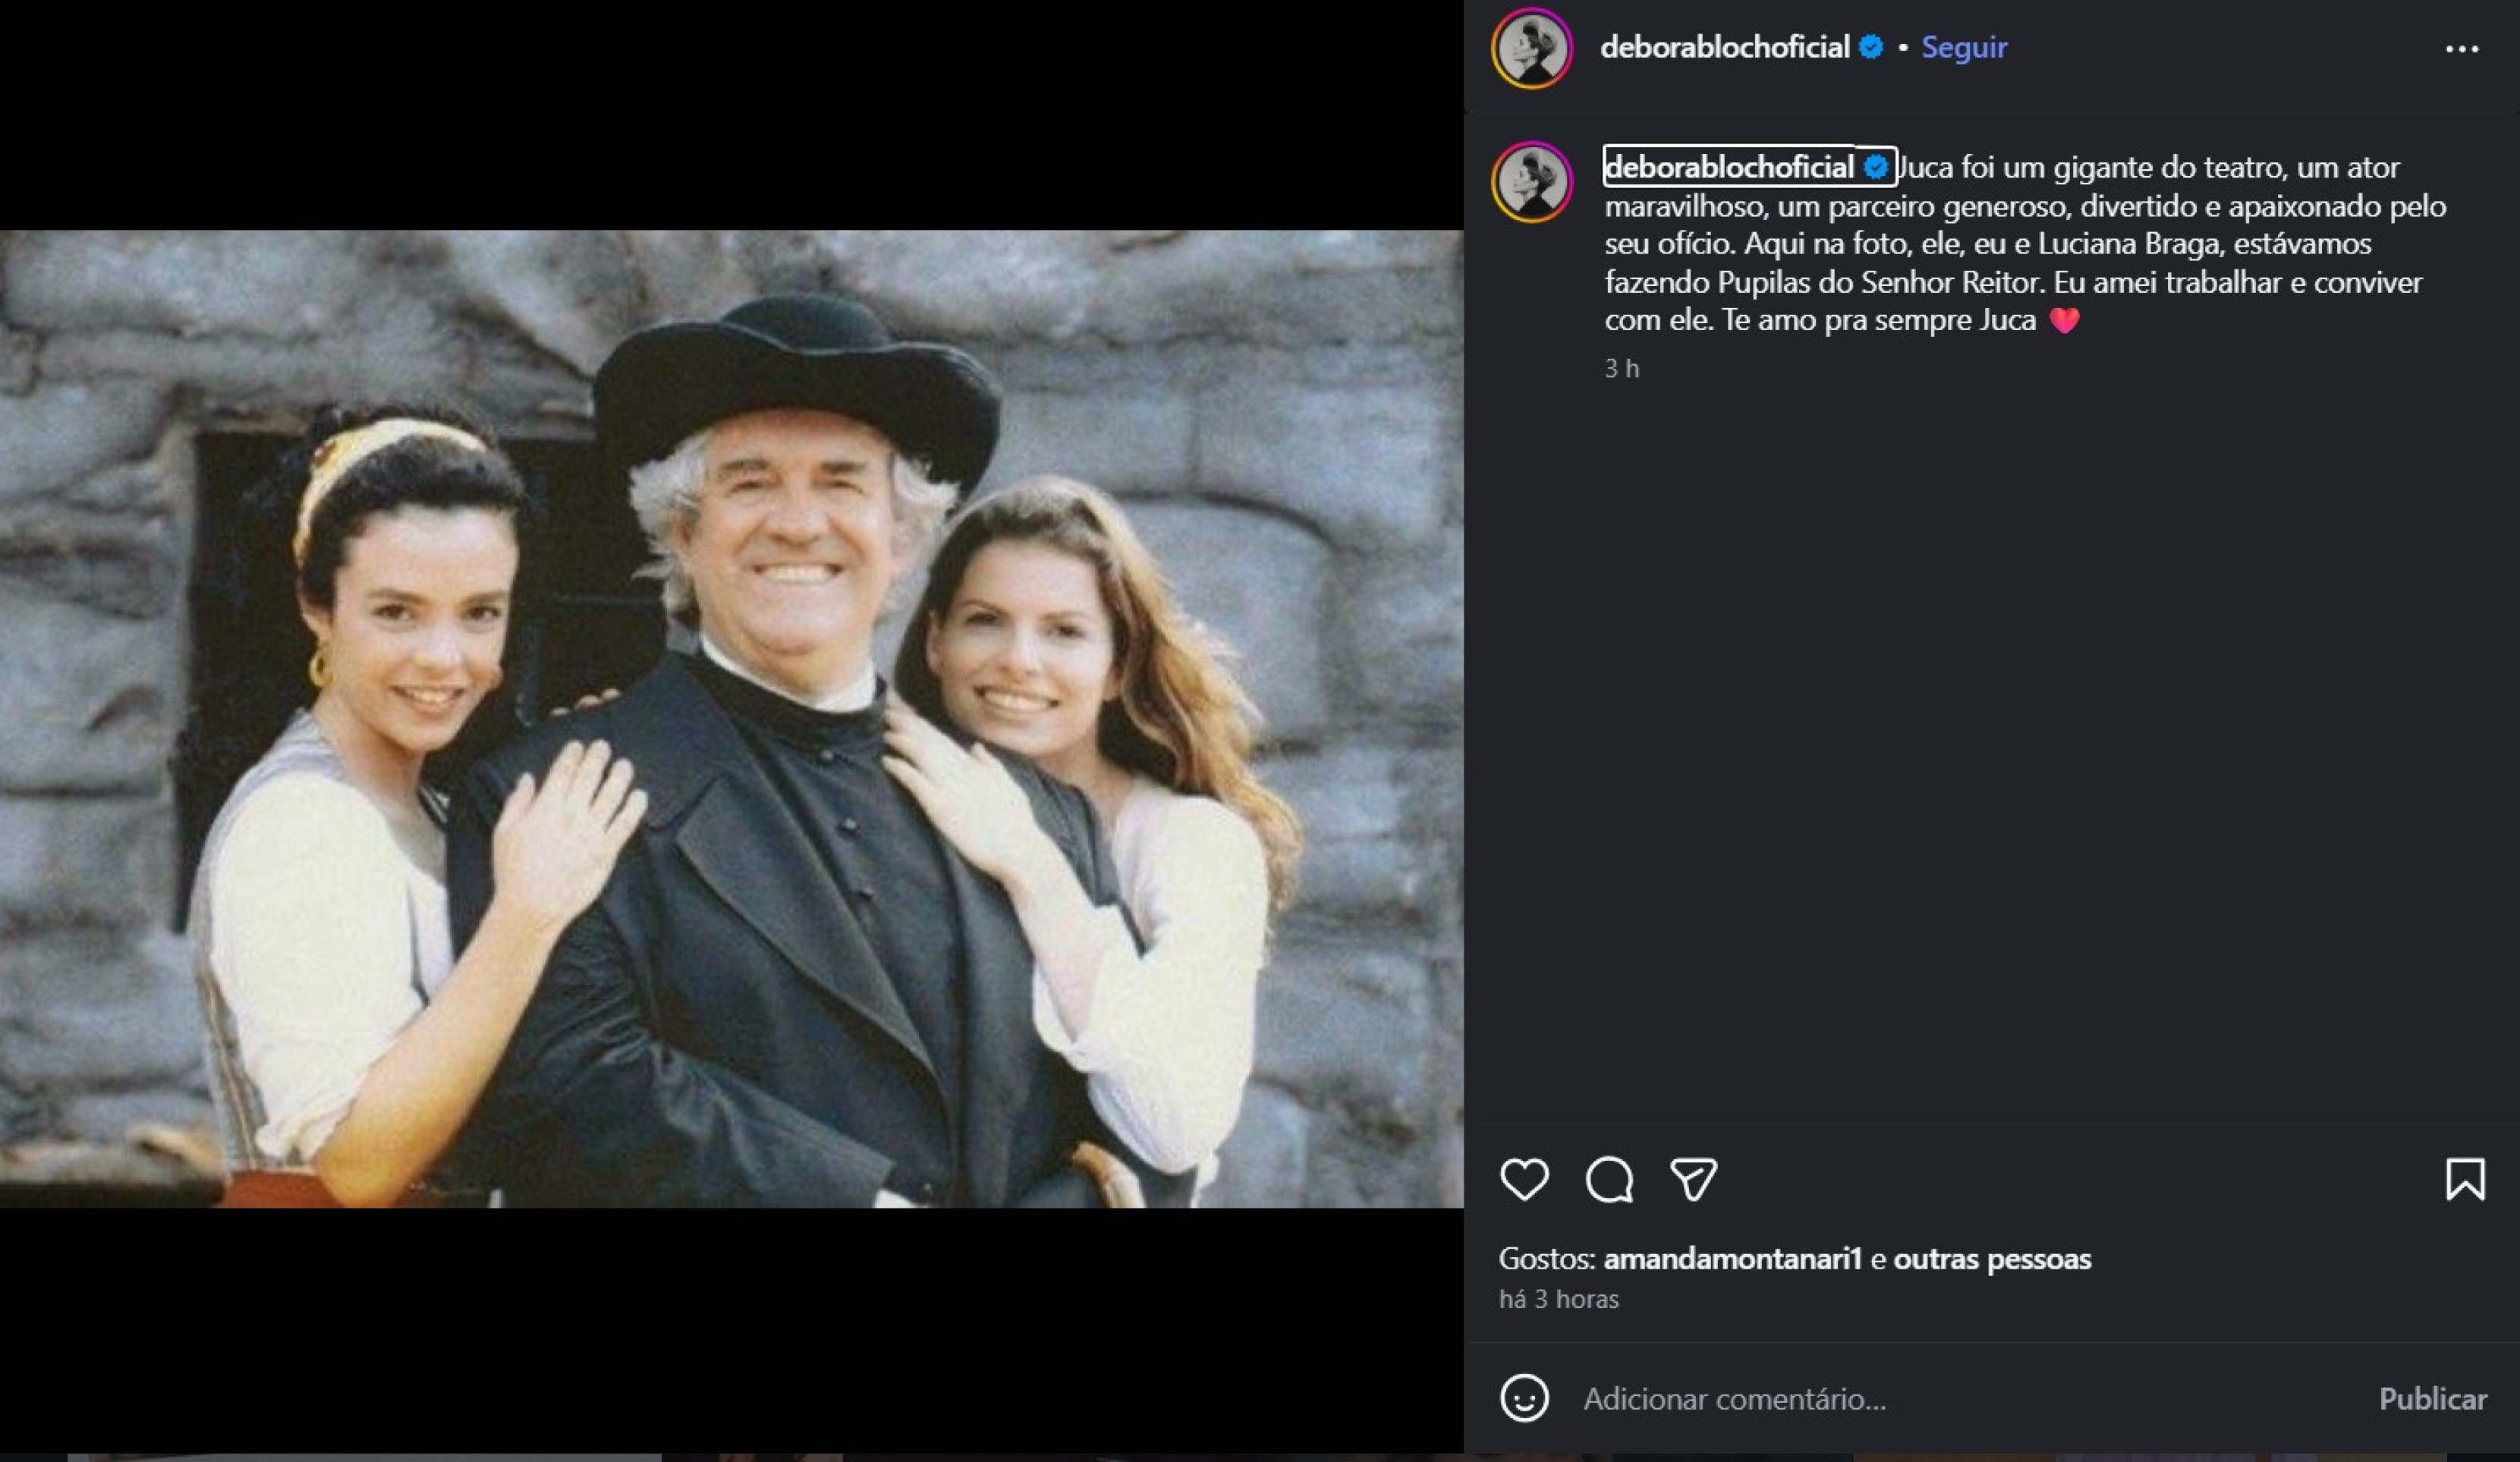
Task: Click the header verified badge
Action: pos(1871,47)
